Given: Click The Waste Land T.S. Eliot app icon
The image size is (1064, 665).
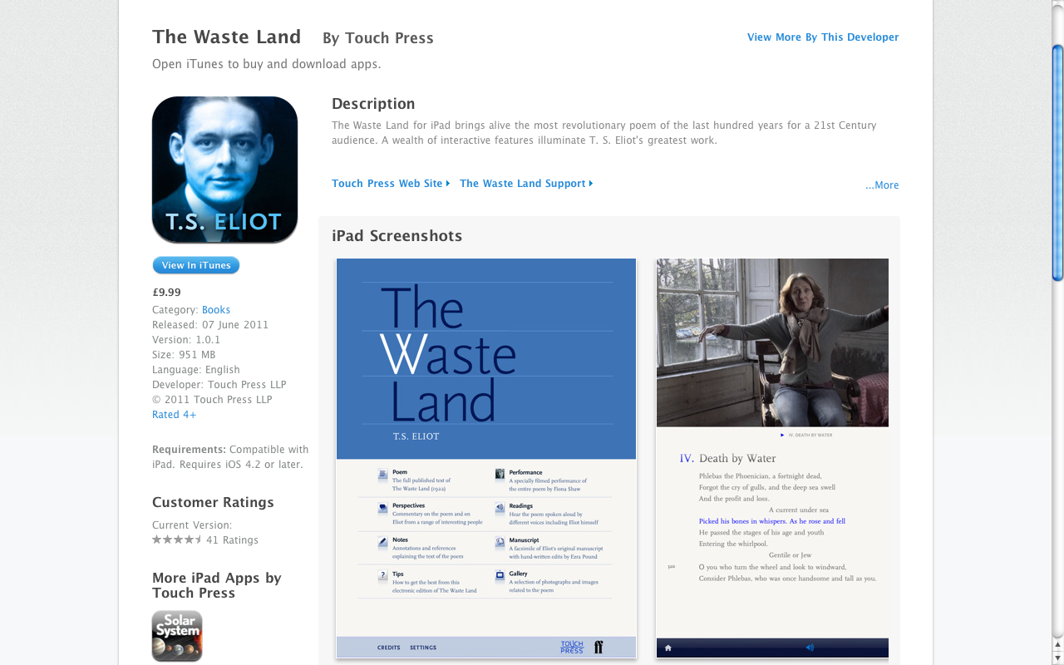Looking at the screenshot, I should (224, 170).
